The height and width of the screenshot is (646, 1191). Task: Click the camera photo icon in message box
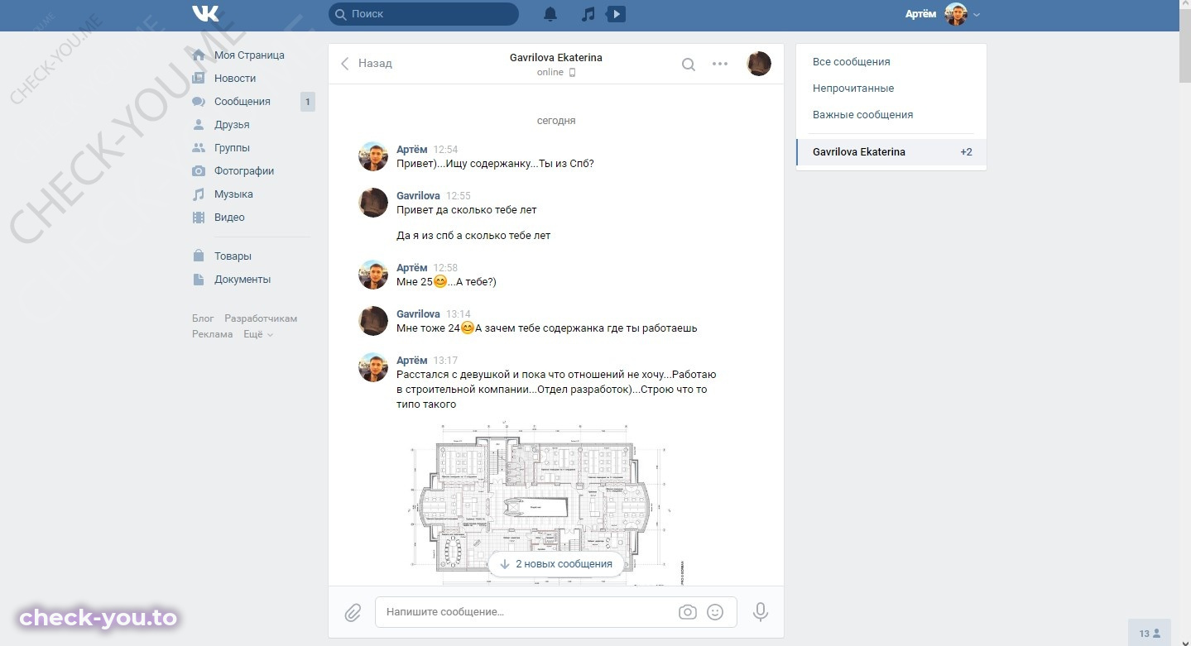tap(687, 612)
